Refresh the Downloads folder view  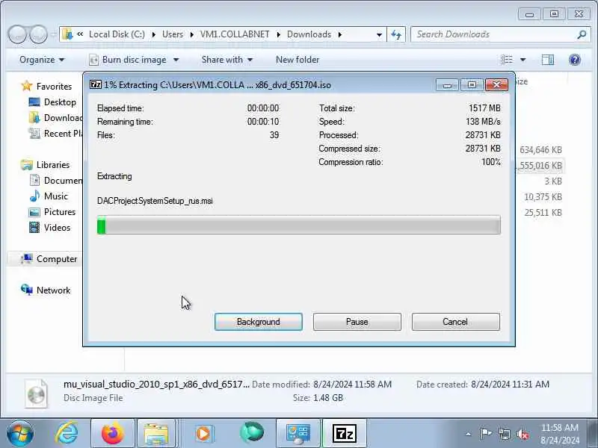coord(396,34)
